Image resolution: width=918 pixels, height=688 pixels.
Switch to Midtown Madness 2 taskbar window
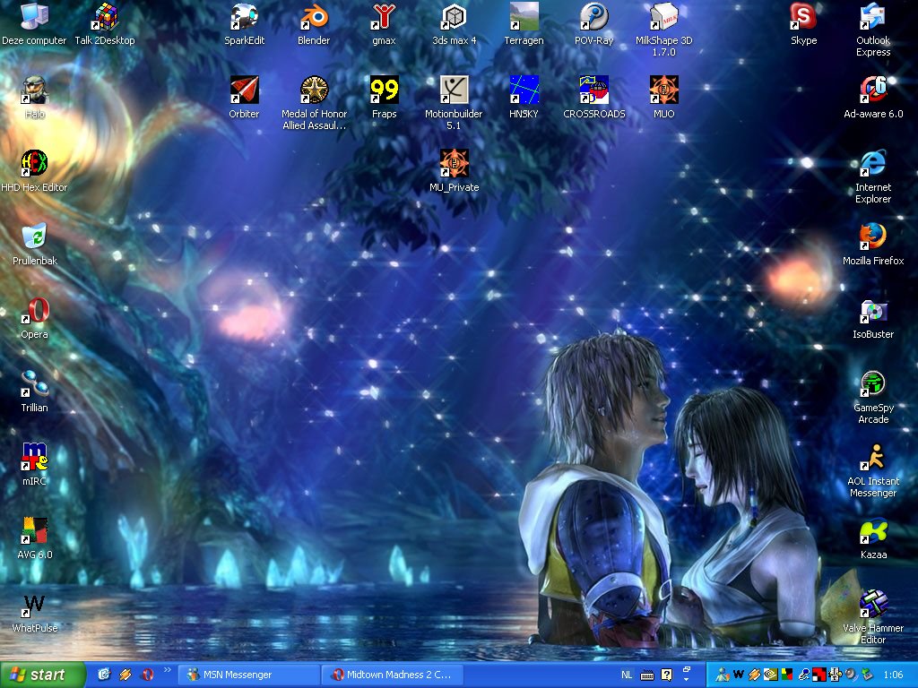[393, 675]
